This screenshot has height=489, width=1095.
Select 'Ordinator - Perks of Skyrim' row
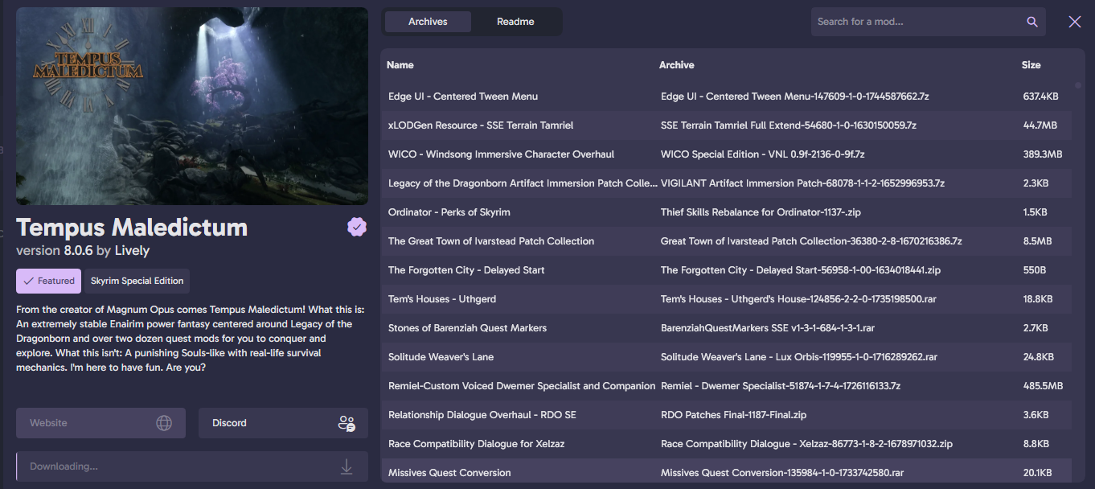coord(726,212)
